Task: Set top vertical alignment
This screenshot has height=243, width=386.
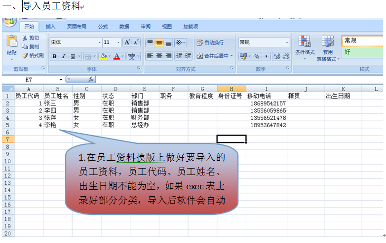Action: pos(150,42)
